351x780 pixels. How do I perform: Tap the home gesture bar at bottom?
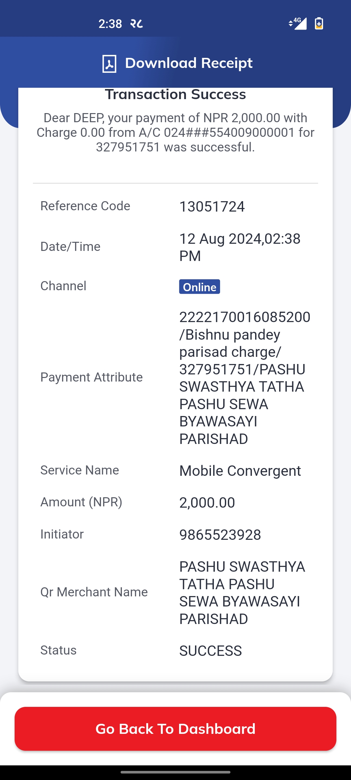click(x=175, y=772)
